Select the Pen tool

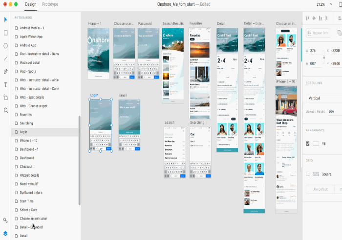pos(5,71)
